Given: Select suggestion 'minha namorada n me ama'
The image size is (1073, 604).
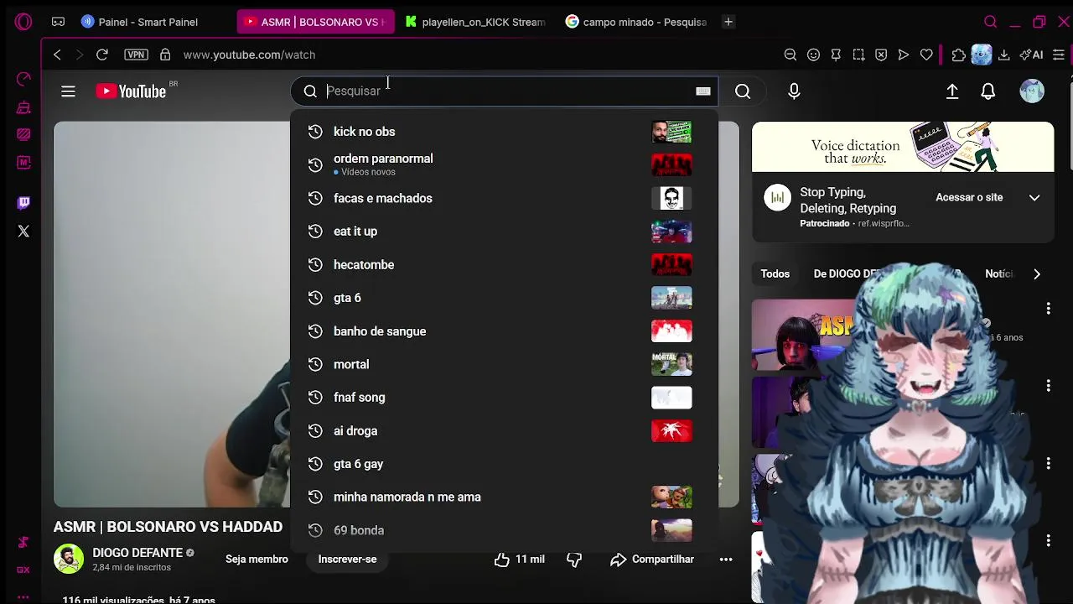Looking at the screenshot, I should click(x=504, y=497).
